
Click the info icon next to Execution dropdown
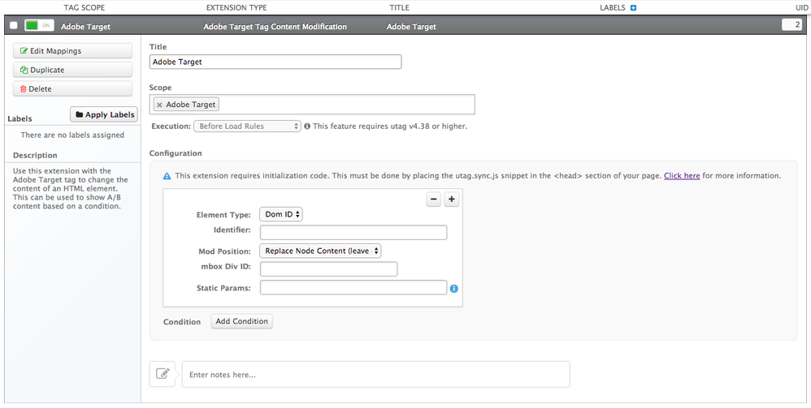[308, 127]
